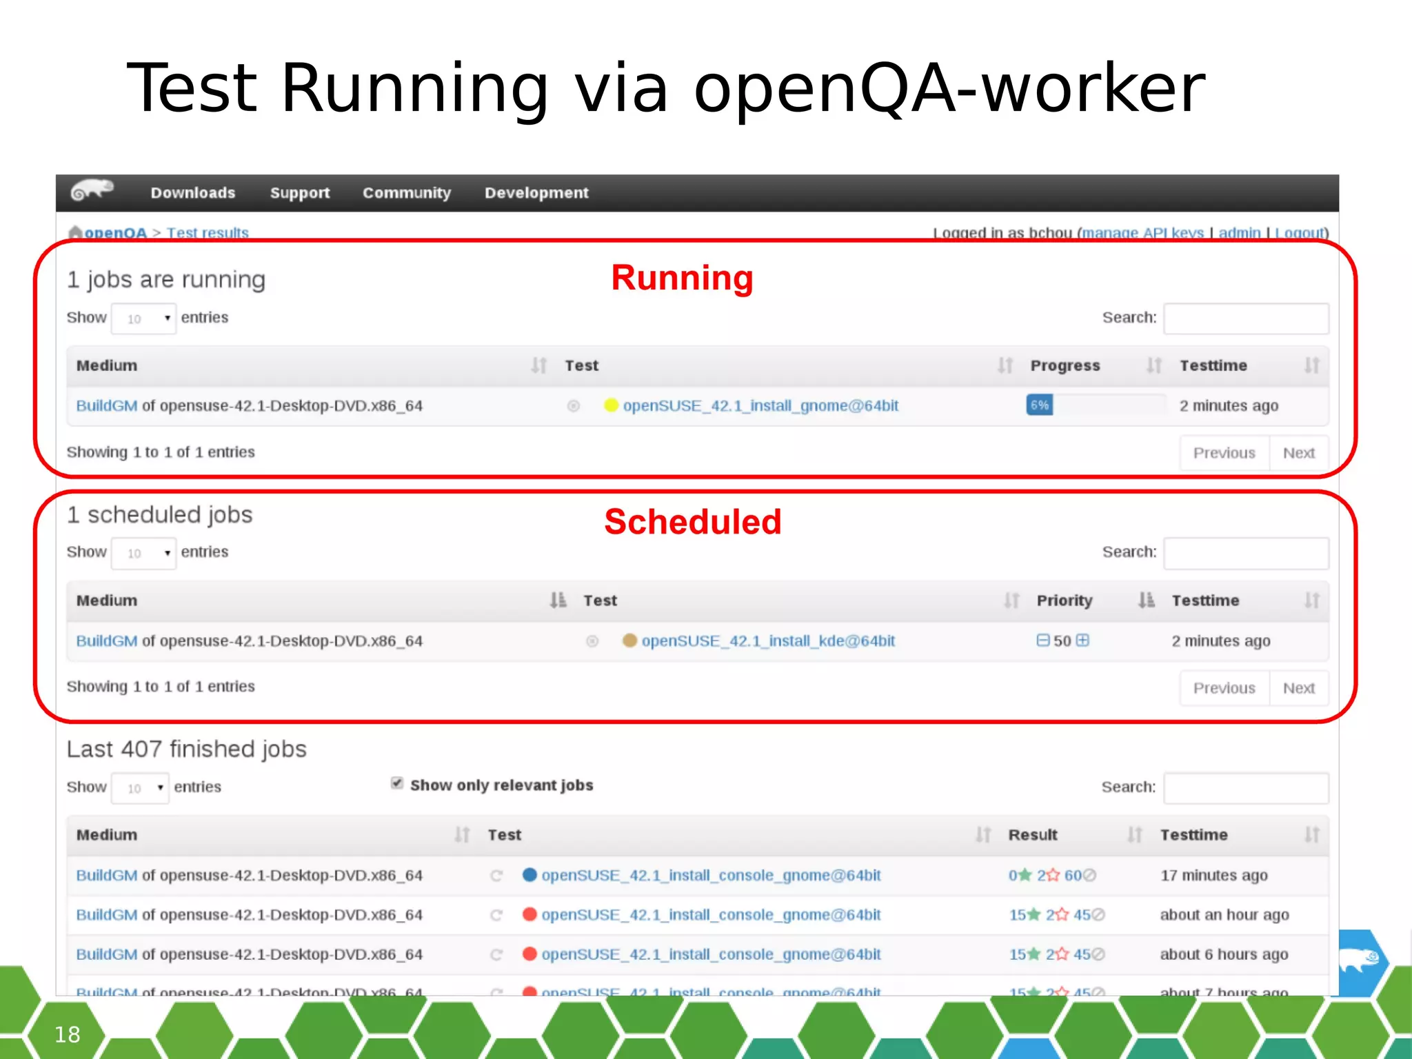Click tan status dot of install_kde job
Screen dimensions: 1412x1059
[x=629, y=641]
